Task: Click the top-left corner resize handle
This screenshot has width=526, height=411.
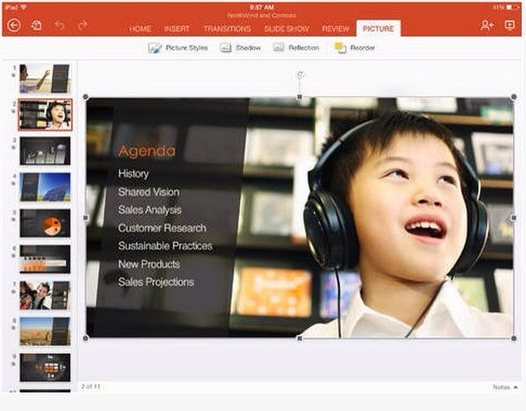Action: [x=86, y=97]
